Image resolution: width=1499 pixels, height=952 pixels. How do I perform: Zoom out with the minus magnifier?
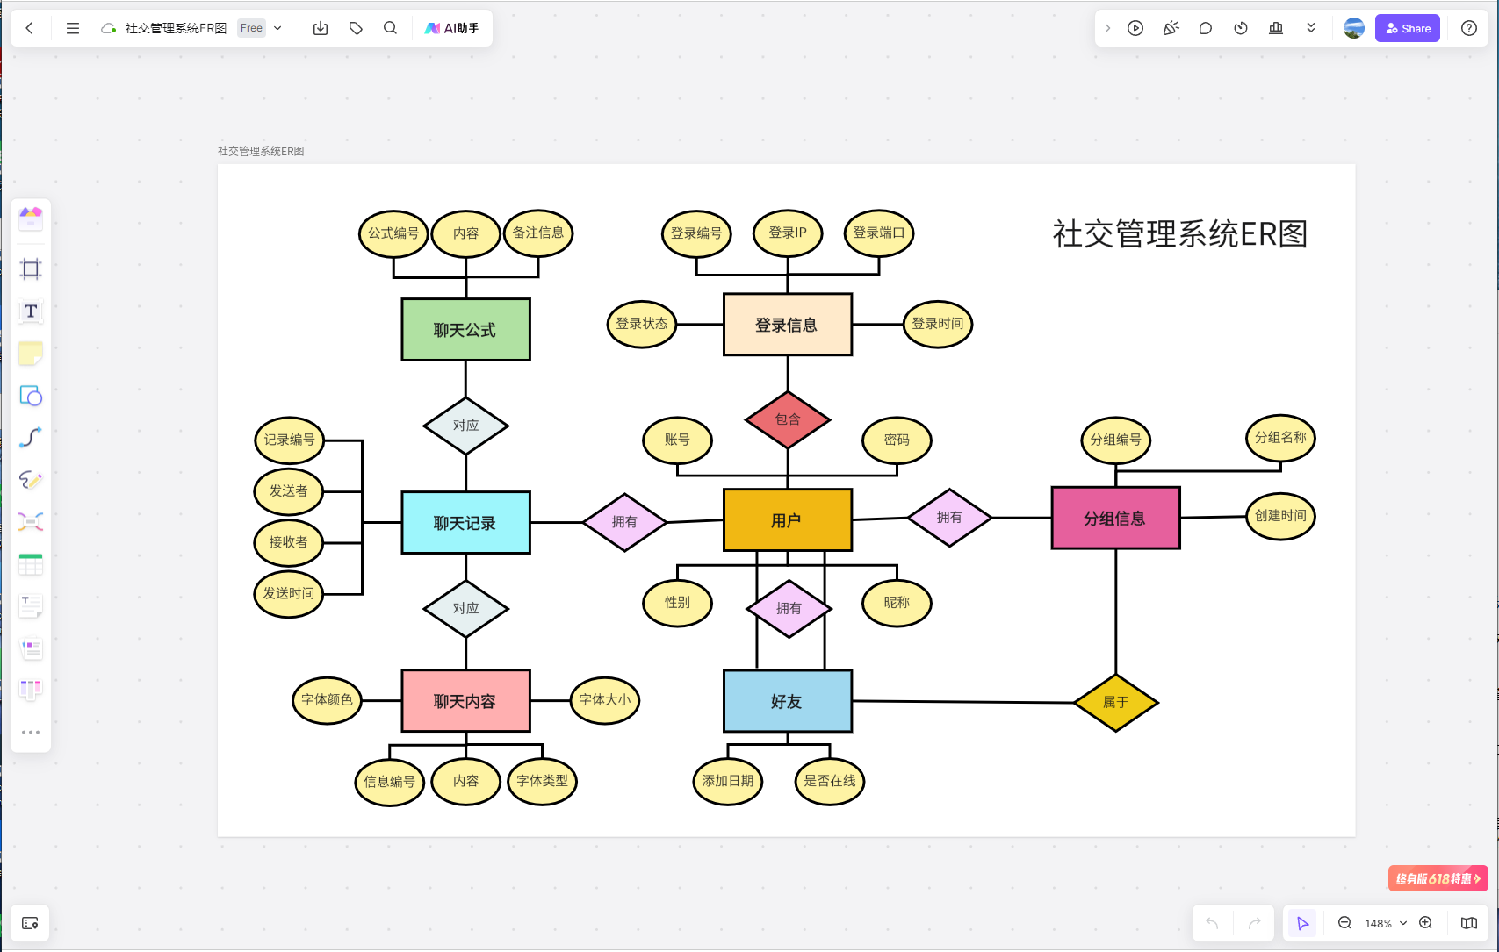1344,923
